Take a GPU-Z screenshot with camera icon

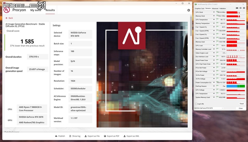tap(237, 8)
